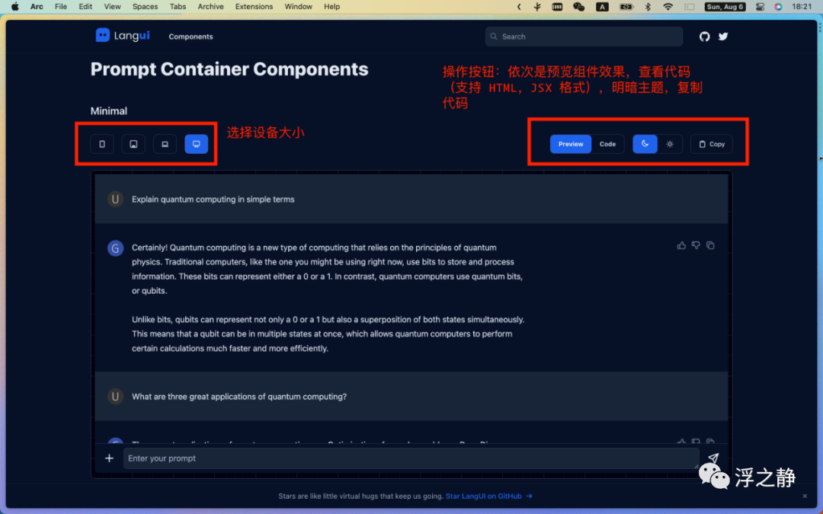Screen dimensions: 823x514
Task: Switch to dark theme with the moon button
Action: click(x=645, y=144)
